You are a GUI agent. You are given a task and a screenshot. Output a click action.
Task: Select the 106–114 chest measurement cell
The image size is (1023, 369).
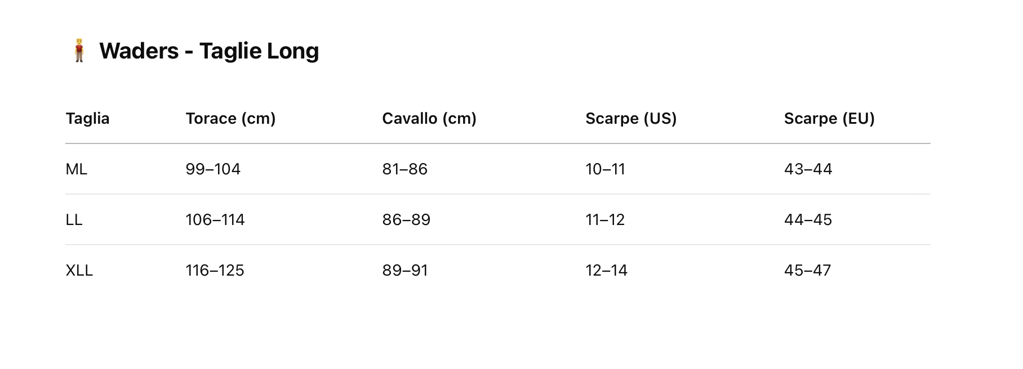[x=215, y=220]
